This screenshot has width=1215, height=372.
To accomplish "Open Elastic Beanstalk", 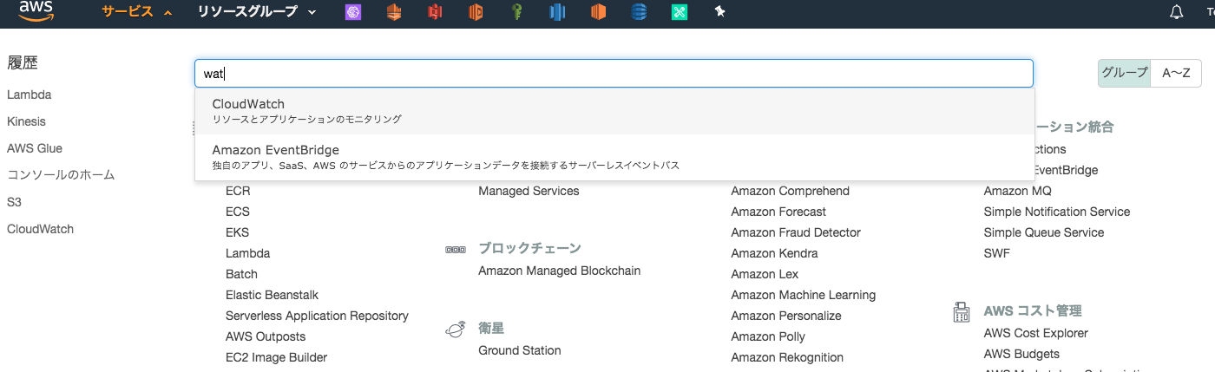I will point(272,295).
